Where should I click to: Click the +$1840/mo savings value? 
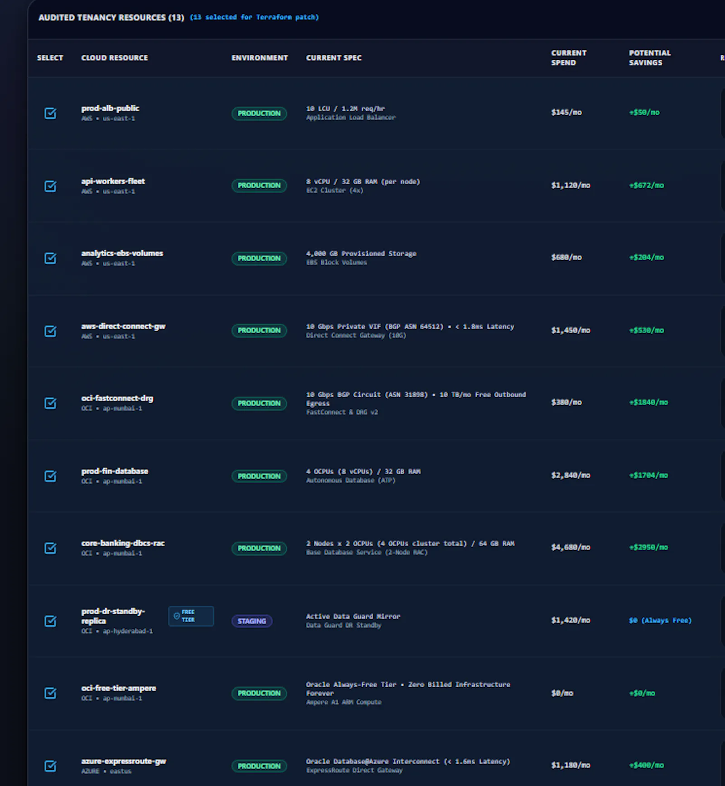(x=648, y=402)
